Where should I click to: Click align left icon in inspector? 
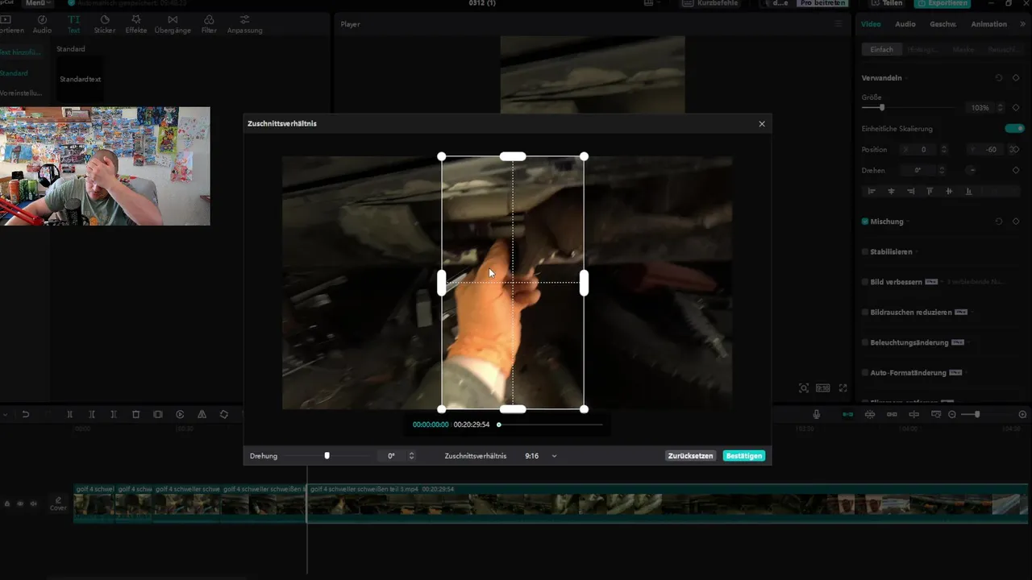click(x=872, y=191)
